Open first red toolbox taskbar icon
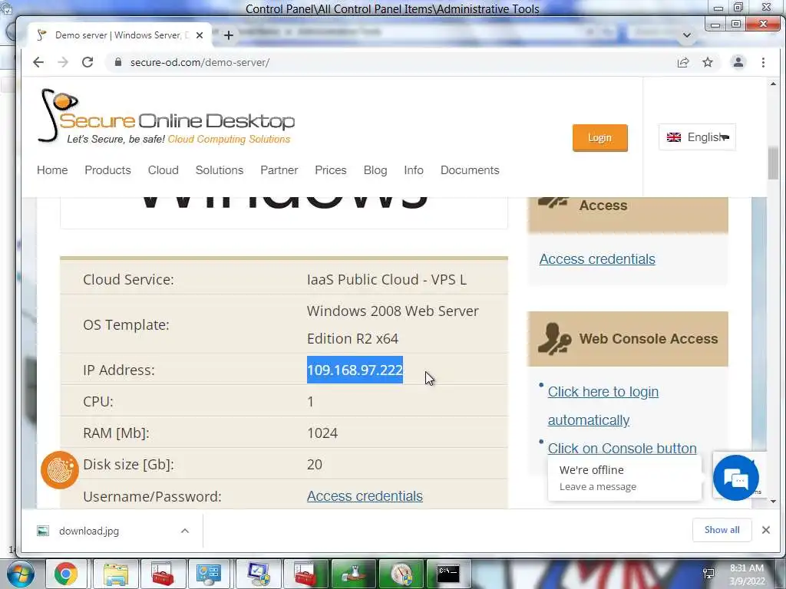This screenshot has width=786, height=589. (163, 574)
